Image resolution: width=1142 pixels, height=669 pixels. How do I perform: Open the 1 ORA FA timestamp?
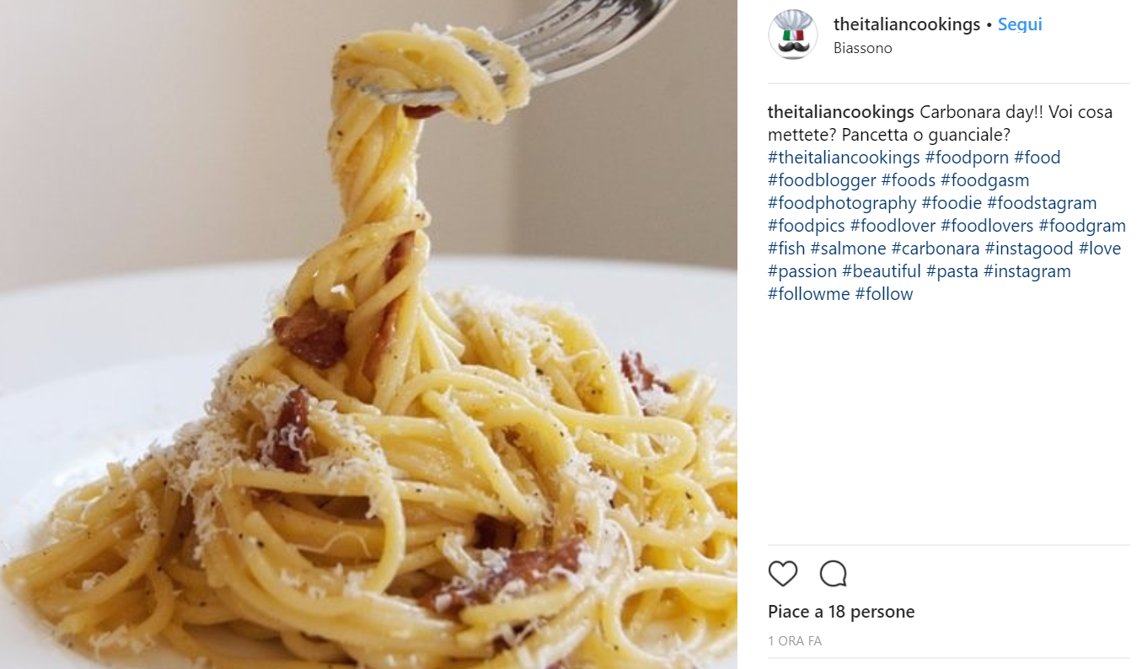(795, 641)
